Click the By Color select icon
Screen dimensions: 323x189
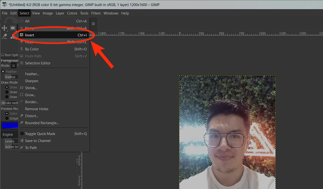[x=22, y=49]
